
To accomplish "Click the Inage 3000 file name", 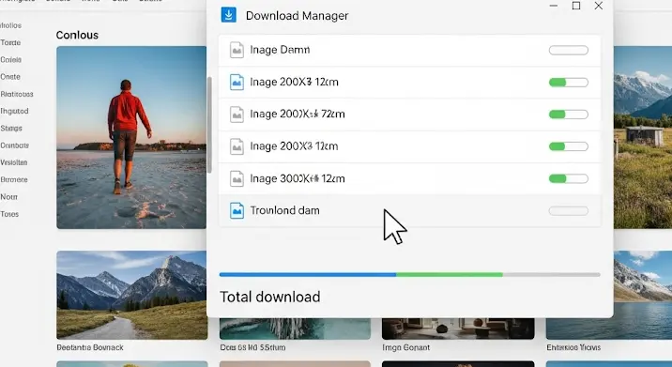I will point(298,178).
